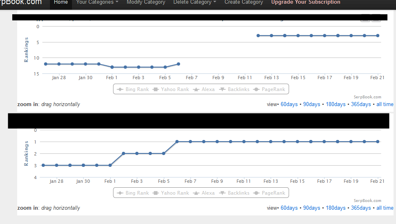The image size is (396, 224).
Task: Toggle Bing Rank series in top chart legend
Action: [x=133, y=89]
